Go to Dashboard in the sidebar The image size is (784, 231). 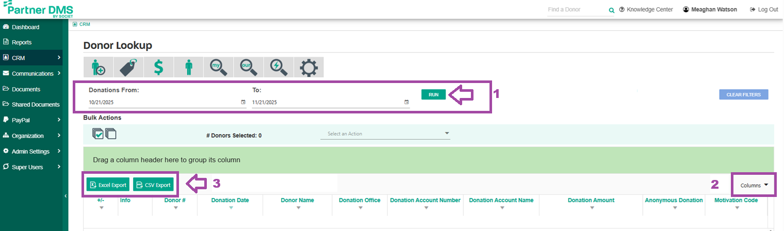[25, 27]
